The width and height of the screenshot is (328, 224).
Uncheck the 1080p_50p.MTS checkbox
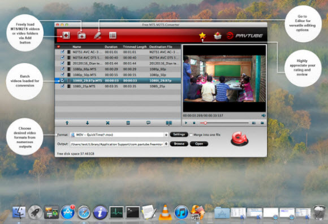point(62,75)
